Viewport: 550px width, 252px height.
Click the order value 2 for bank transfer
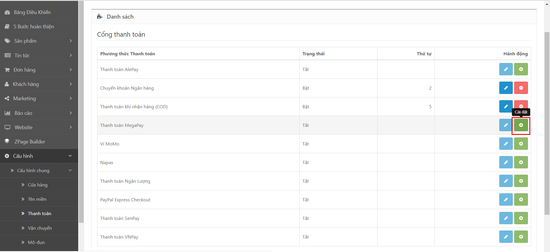430,88
